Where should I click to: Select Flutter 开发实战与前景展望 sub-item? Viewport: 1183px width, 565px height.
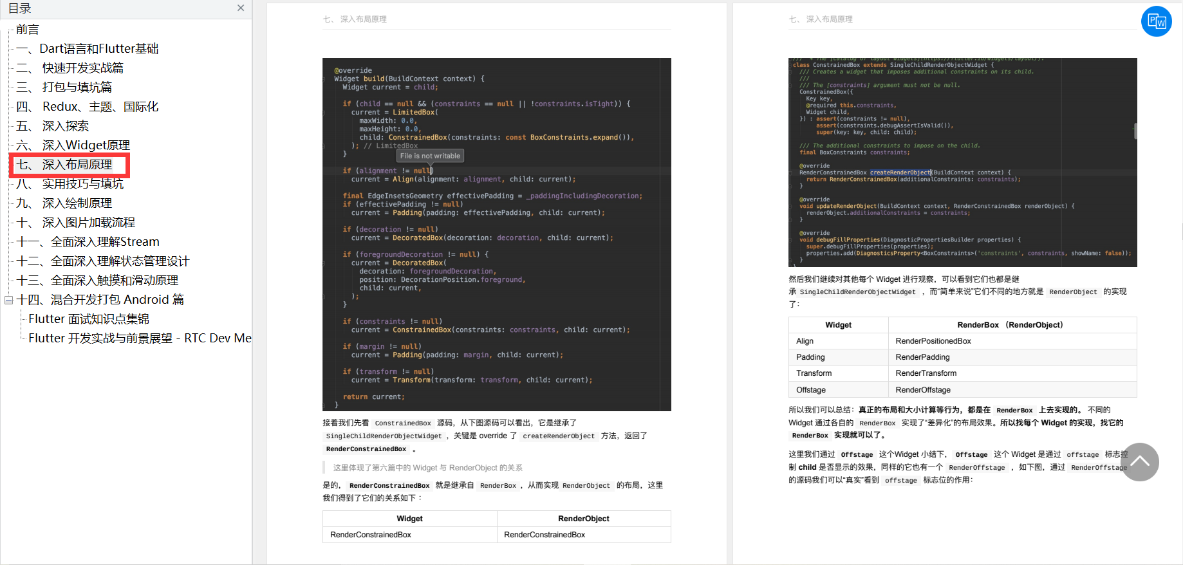(140, 338)
